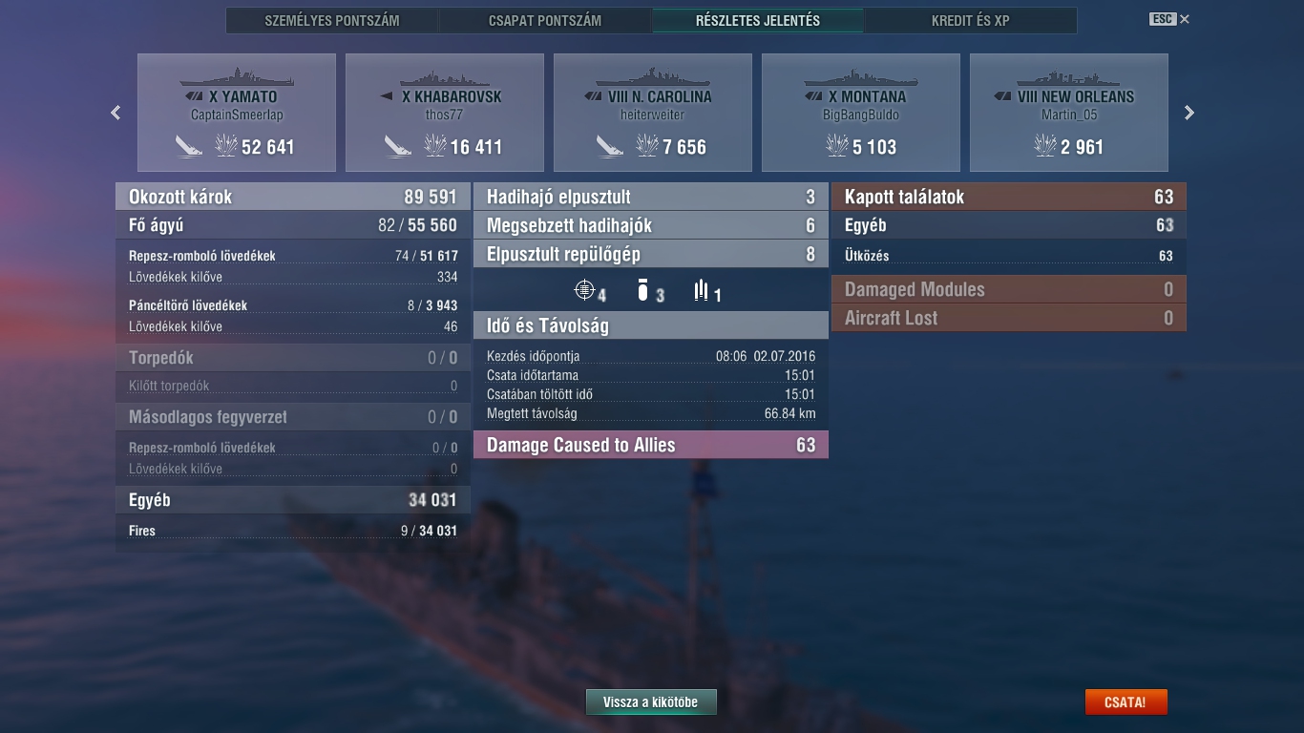Select the Részletes Jelentés tab

click(758, 20)
